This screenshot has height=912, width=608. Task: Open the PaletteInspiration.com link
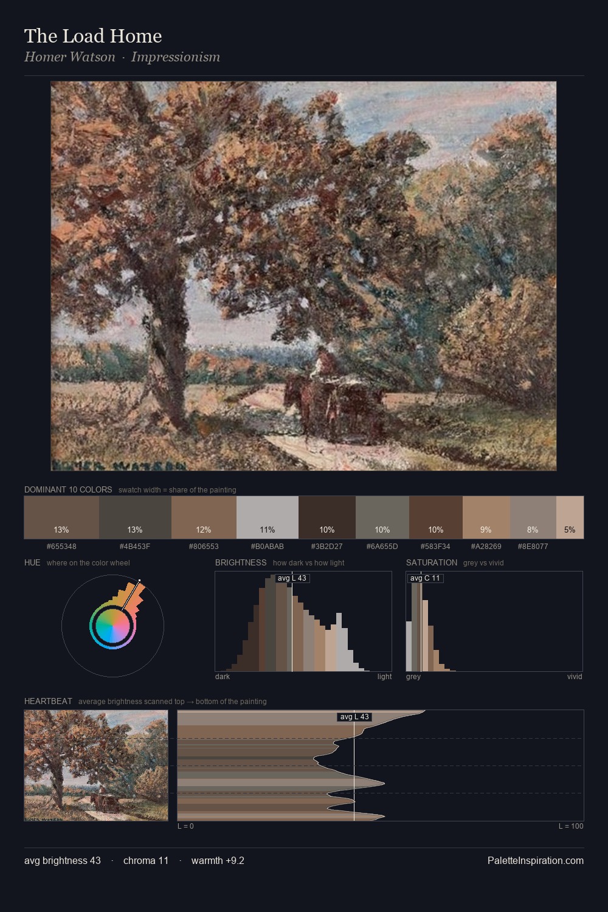[536, 860]
